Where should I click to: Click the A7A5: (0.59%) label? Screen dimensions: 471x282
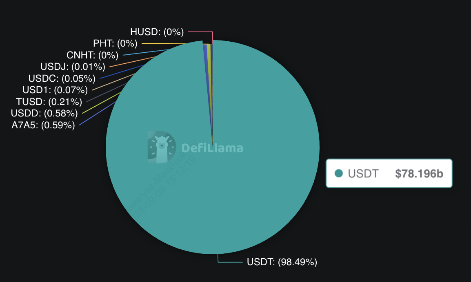click(43, 125)
